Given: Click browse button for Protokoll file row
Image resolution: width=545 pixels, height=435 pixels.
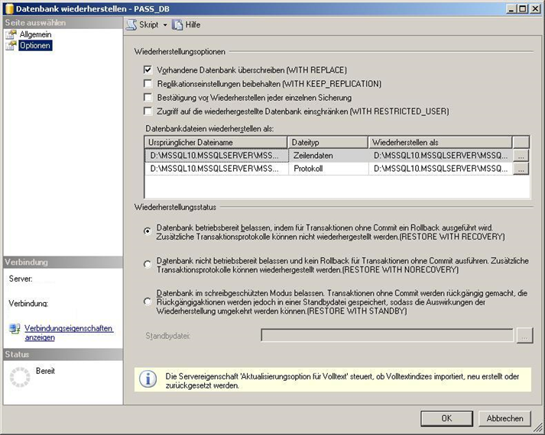Looking at the screenshot, I should 521,169.
